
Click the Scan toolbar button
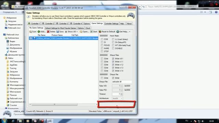33,32
